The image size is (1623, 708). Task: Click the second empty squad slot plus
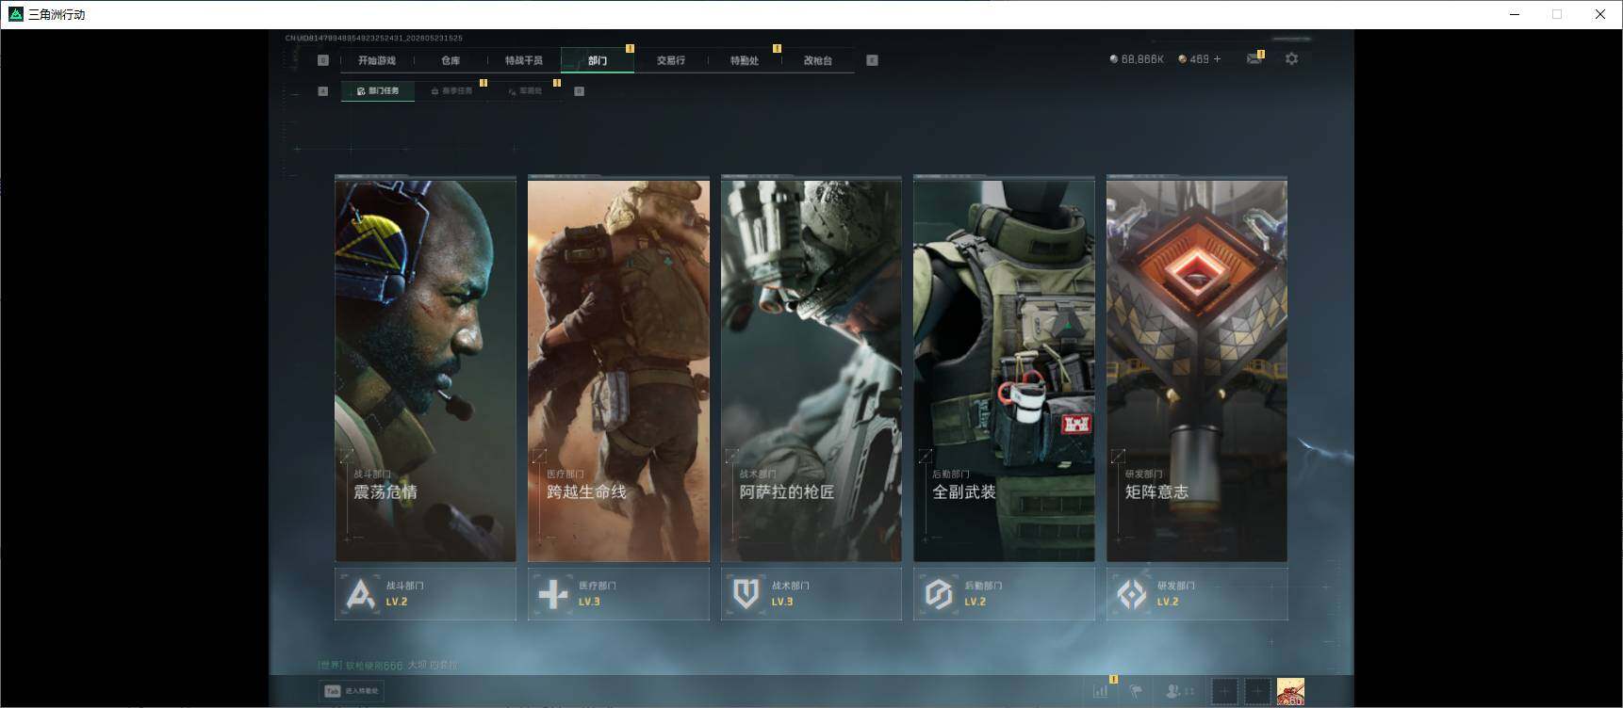tap(1257, 692)
